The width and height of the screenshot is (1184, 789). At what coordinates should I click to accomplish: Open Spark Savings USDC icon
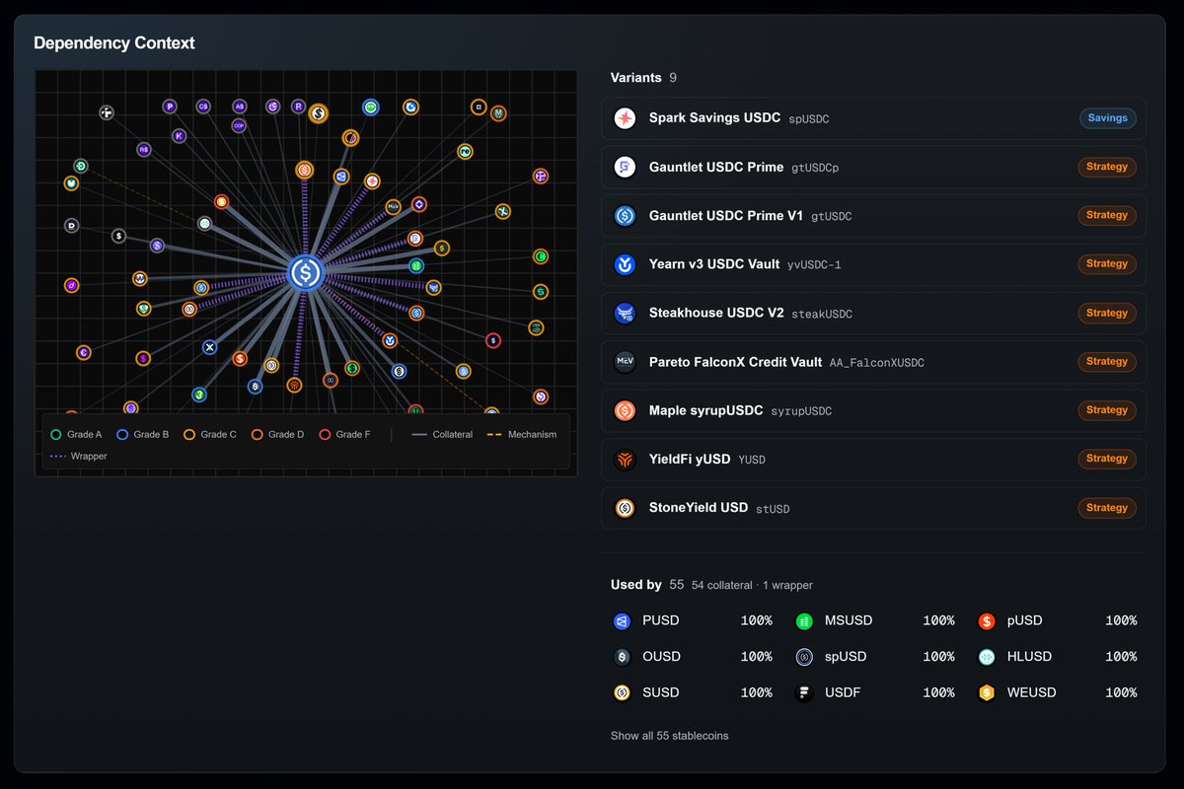(x=625, y=118)
